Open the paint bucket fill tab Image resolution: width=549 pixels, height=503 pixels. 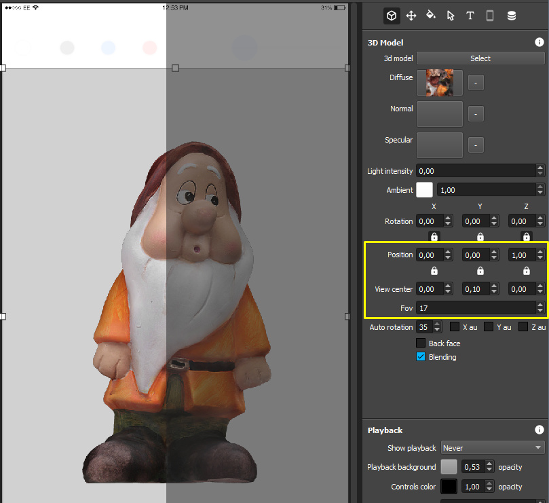(431, 15)
